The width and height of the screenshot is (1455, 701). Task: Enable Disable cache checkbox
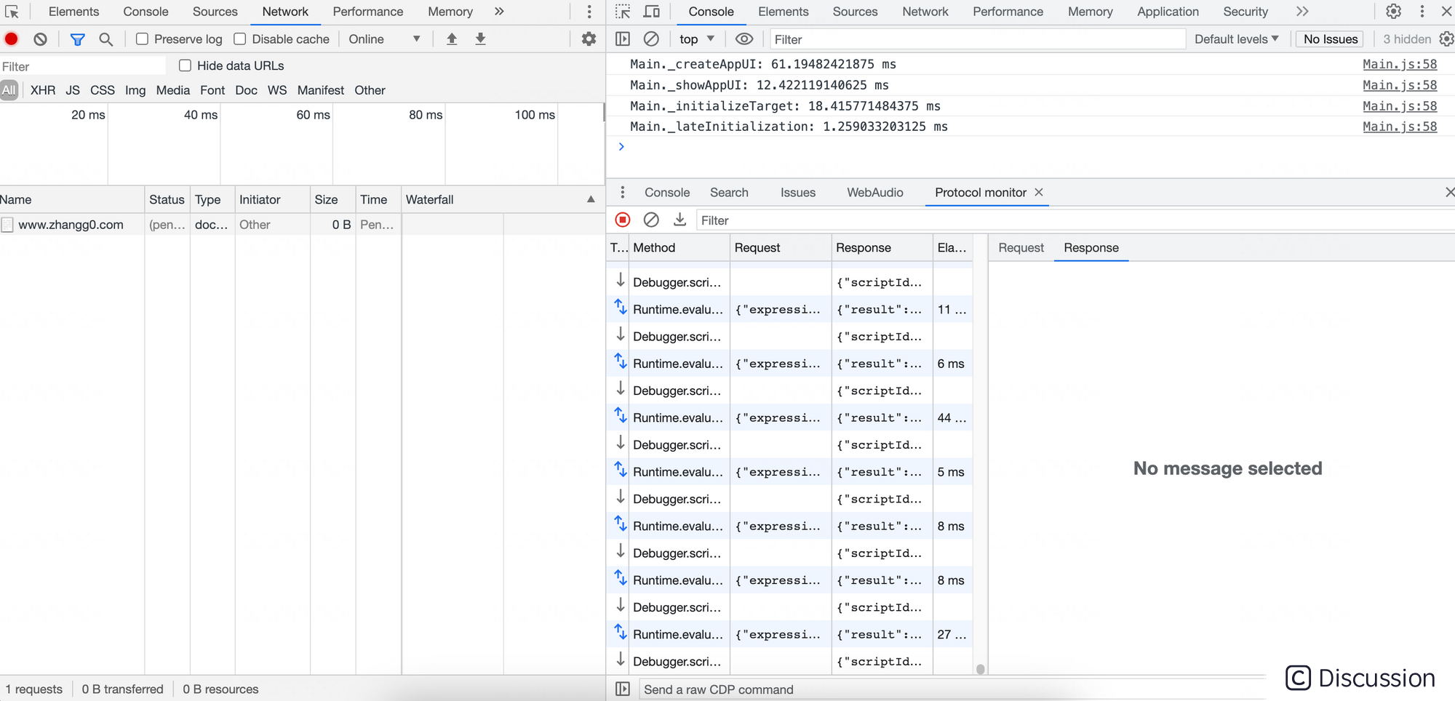tap(240, 39)
